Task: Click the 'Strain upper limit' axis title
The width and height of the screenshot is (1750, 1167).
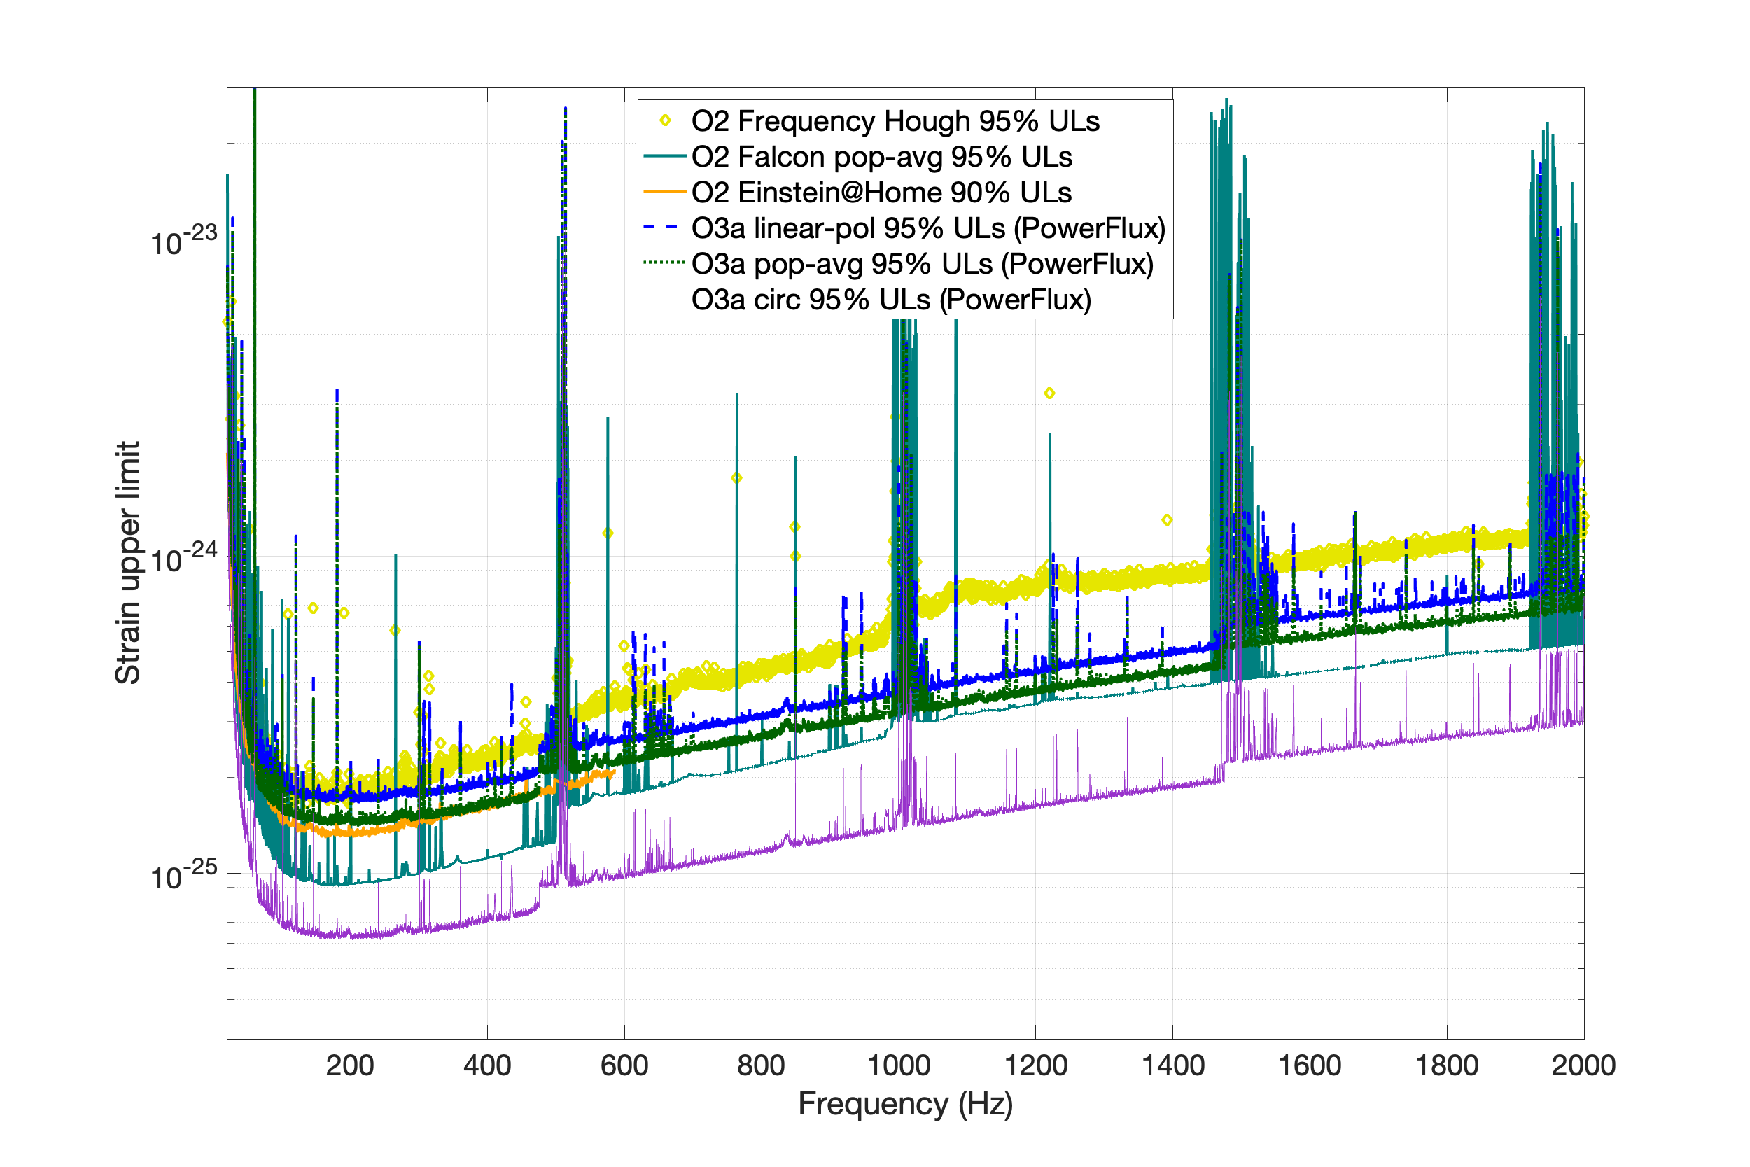Action: point(128,563)
